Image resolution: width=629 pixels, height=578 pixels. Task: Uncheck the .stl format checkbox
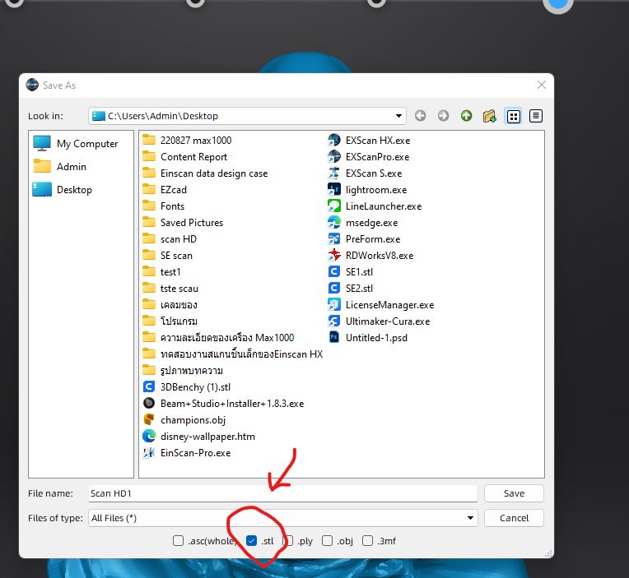pos(251,541)
